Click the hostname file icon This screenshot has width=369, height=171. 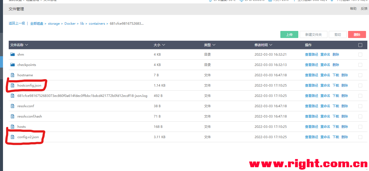click(x=13, y=75)
